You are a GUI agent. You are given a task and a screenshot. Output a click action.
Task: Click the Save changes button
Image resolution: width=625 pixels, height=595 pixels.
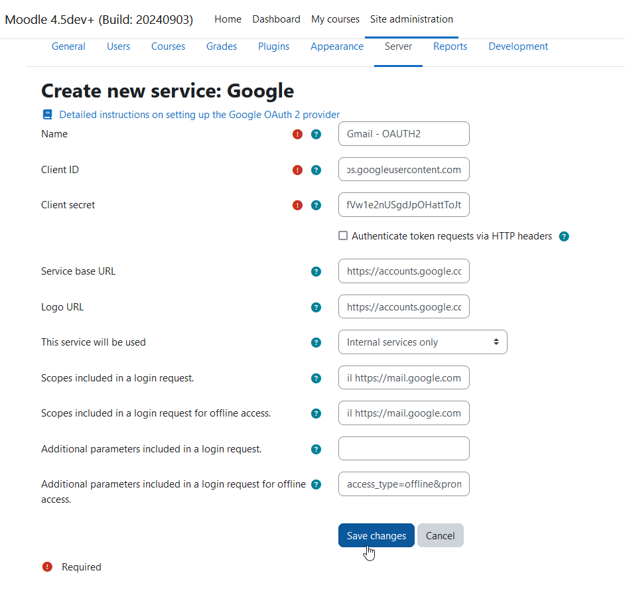pos(376,535)
